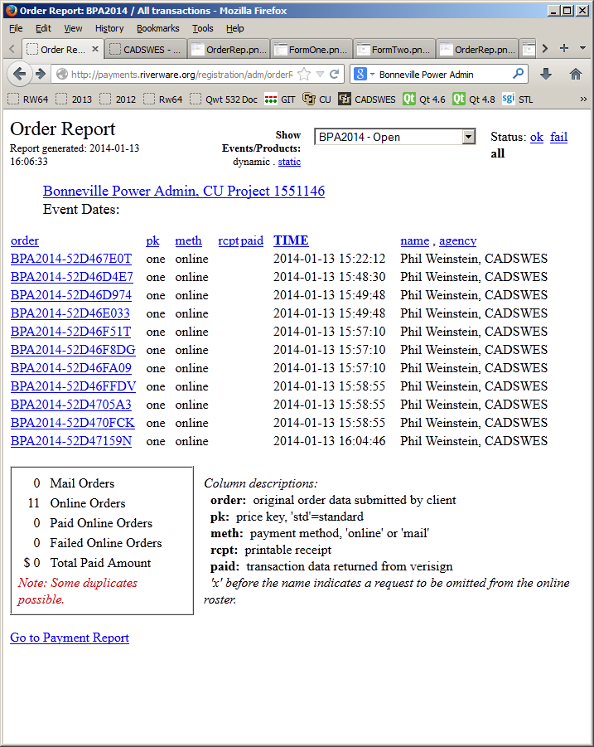Open the Bookmarks menu
Image resolution: width=594 pixels, height=747 pixels.
click(158, 28)
